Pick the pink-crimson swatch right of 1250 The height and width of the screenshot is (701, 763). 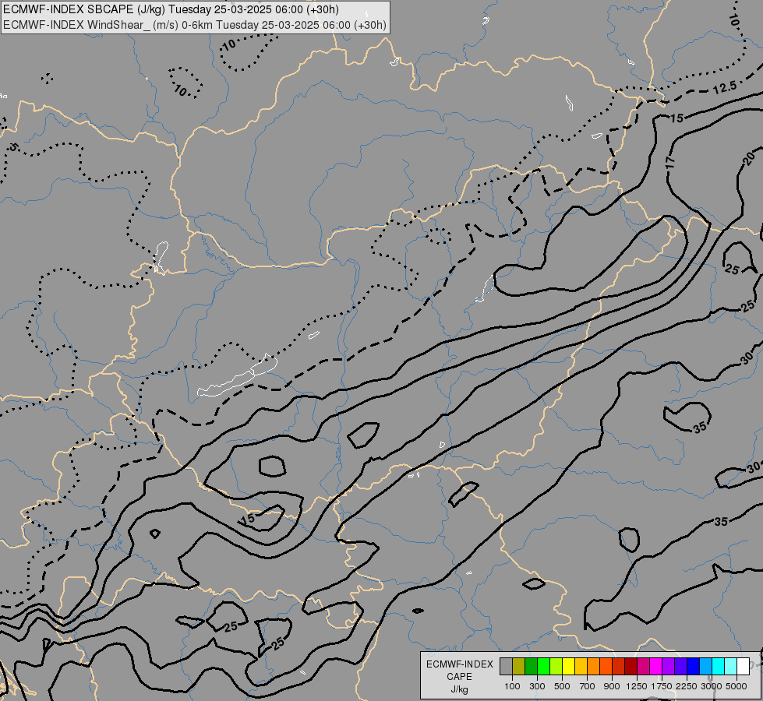[643, 666]
